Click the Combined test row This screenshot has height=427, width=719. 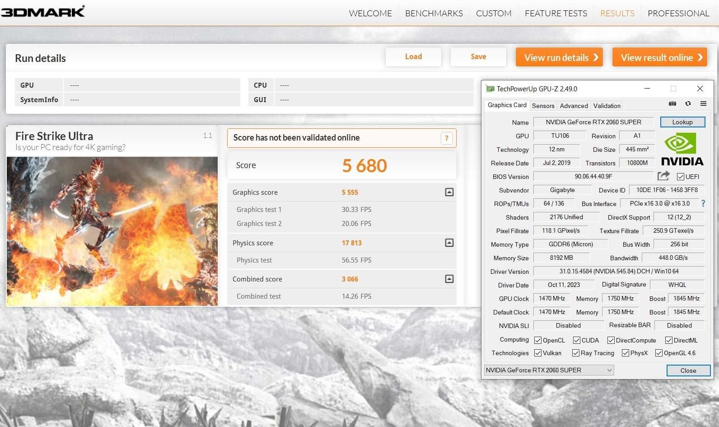(342, 296)
